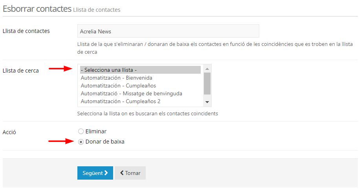Screen dimensions: 361x191
Task: Click the 'Acció' field label
Action: [9, 132]
